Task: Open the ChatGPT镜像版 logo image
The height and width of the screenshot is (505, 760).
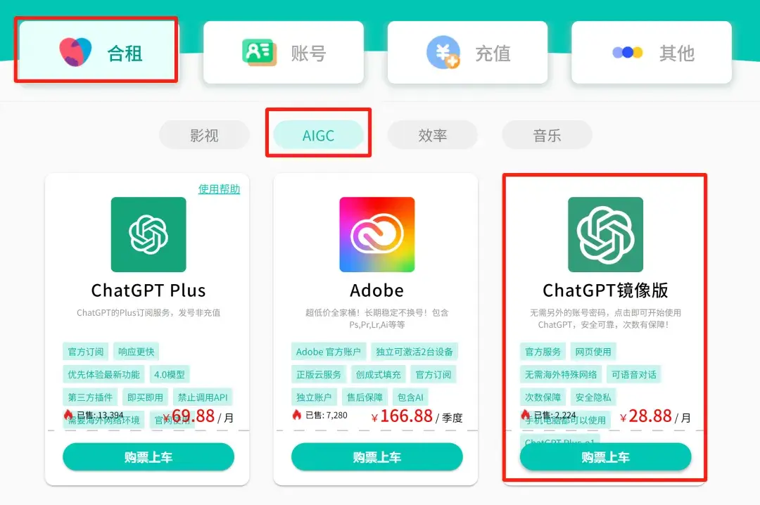Action: (x=605, y=235)
